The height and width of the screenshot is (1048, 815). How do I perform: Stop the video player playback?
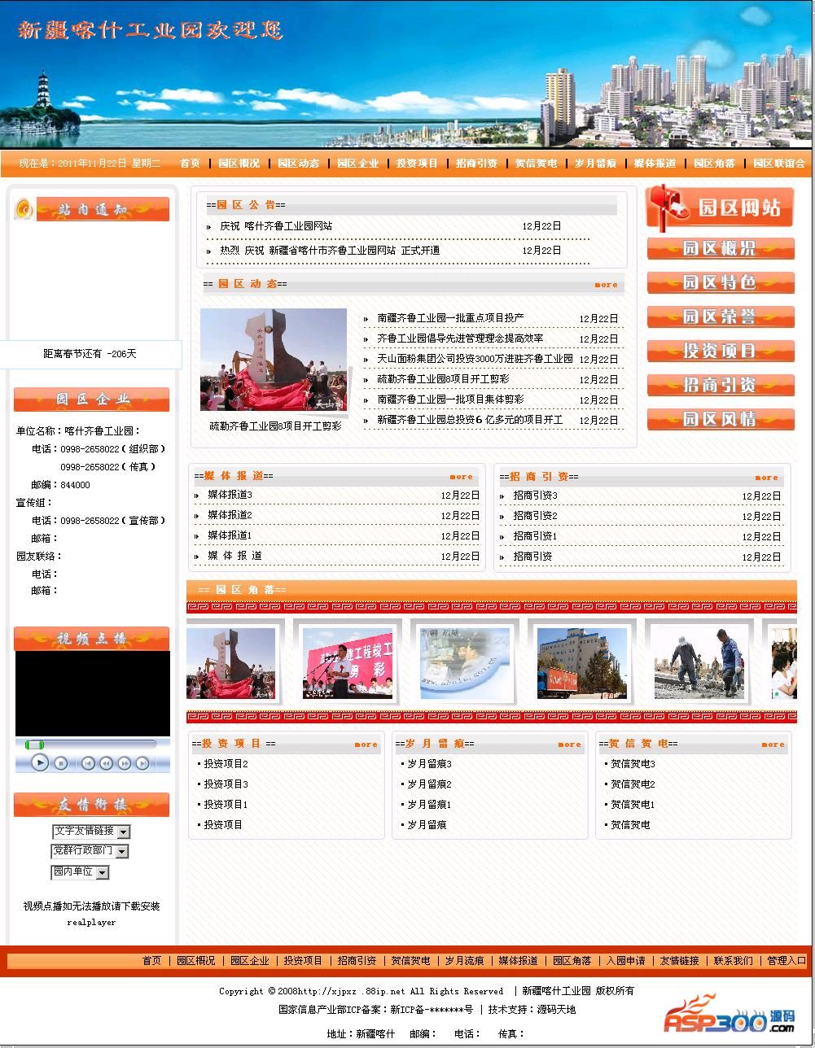pyautogui.click(x=61, y=763)
